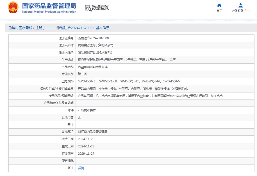
Task: Click the 注册证编号 label
Action: (x=66, y=38)
